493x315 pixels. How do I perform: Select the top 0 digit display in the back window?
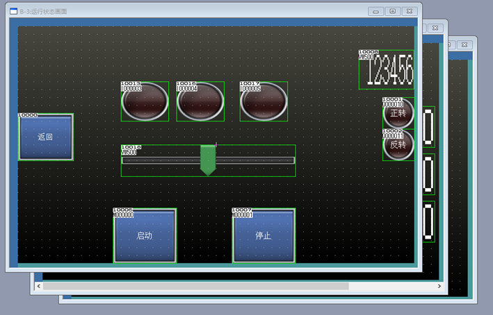coord(428,126)
